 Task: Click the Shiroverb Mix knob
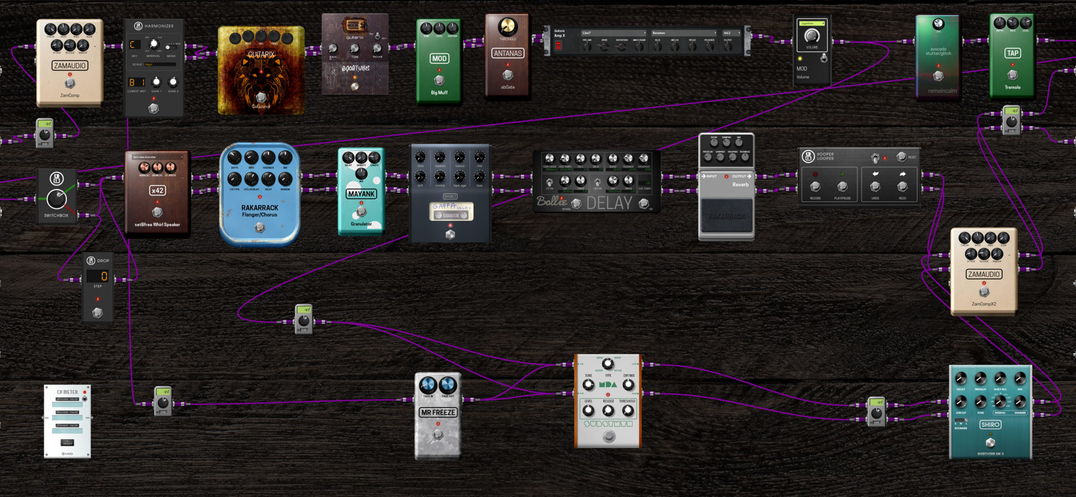pyautogui.click(x=1020, y=378)
